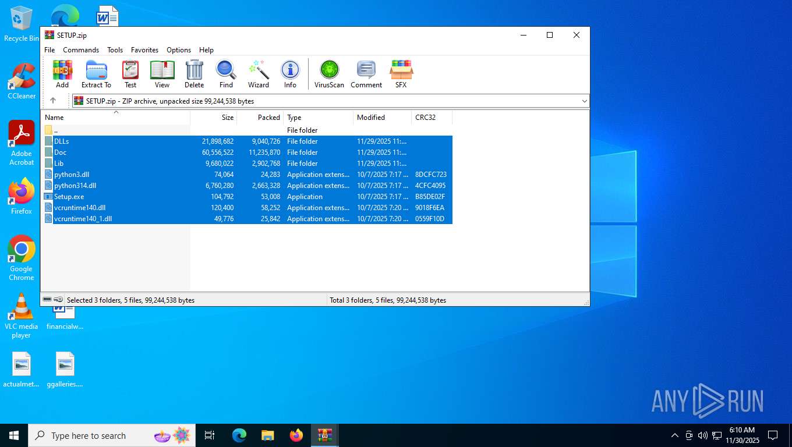Sort by the Modified column header
The width and height of the screenshot is (792, 447).
tap(383, 118)
